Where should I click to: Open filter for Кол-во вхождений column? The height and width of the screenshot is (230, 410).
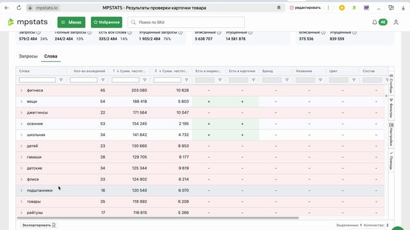(102, 80)
